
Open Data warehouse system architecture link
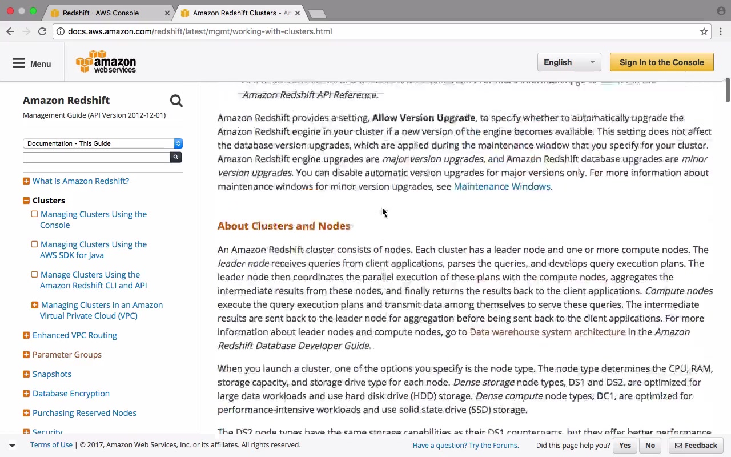pos(547,332)
